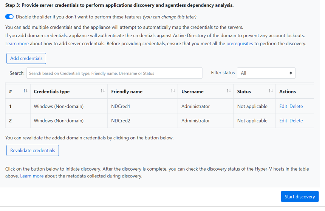Delete the NDCred2 credential
The height and width of the screenshot is (211, 325).
(296, 121)
